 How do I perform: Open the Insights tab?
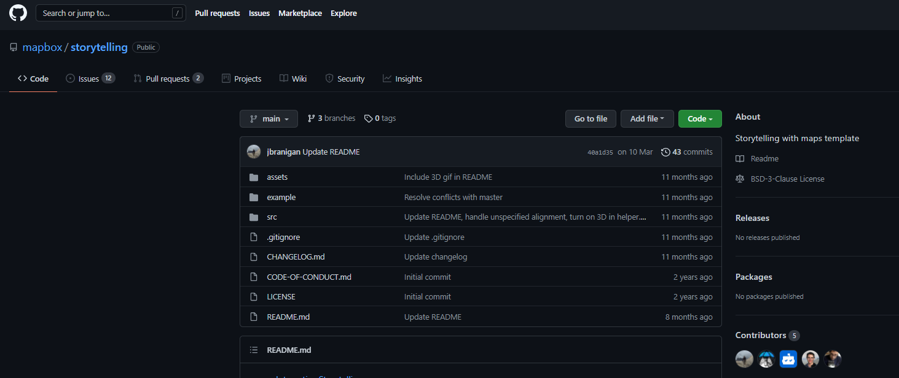tap(402, 79)
